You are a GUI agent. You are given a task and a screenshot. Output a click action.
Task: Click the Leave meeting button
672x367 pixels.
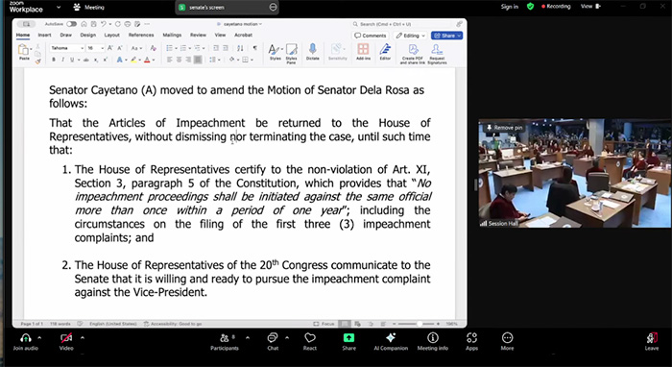pos(652,342)
